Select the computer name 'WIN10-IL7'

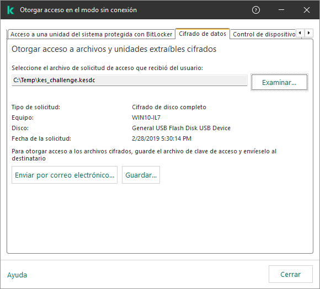(x=146, y=117)
